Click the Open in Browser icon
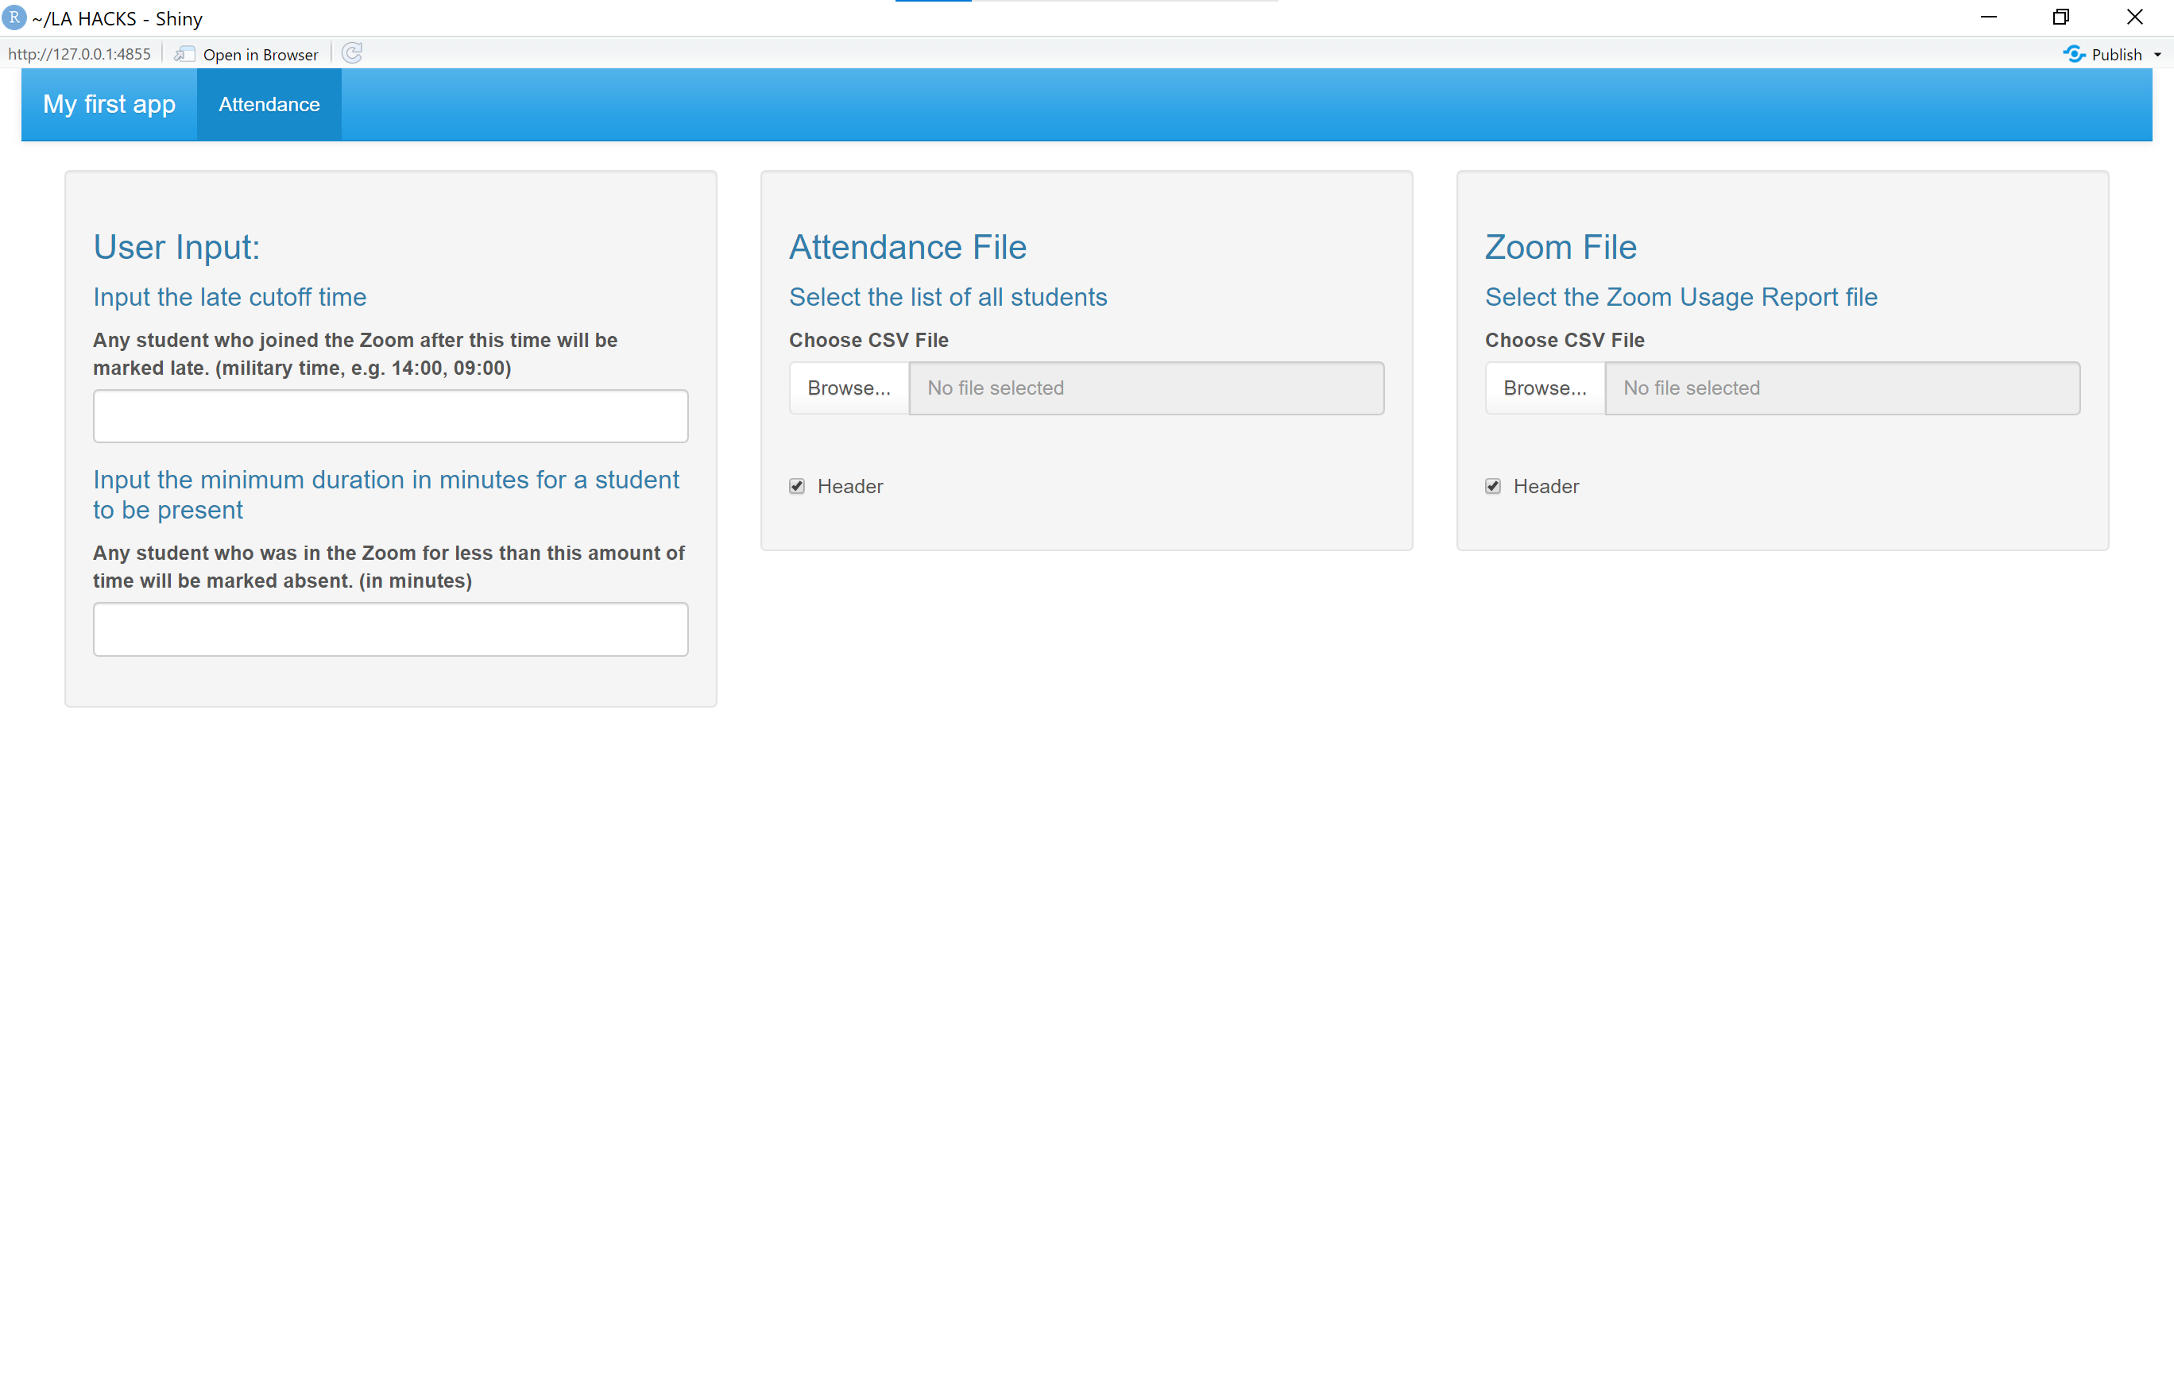 tap(184, 54)
